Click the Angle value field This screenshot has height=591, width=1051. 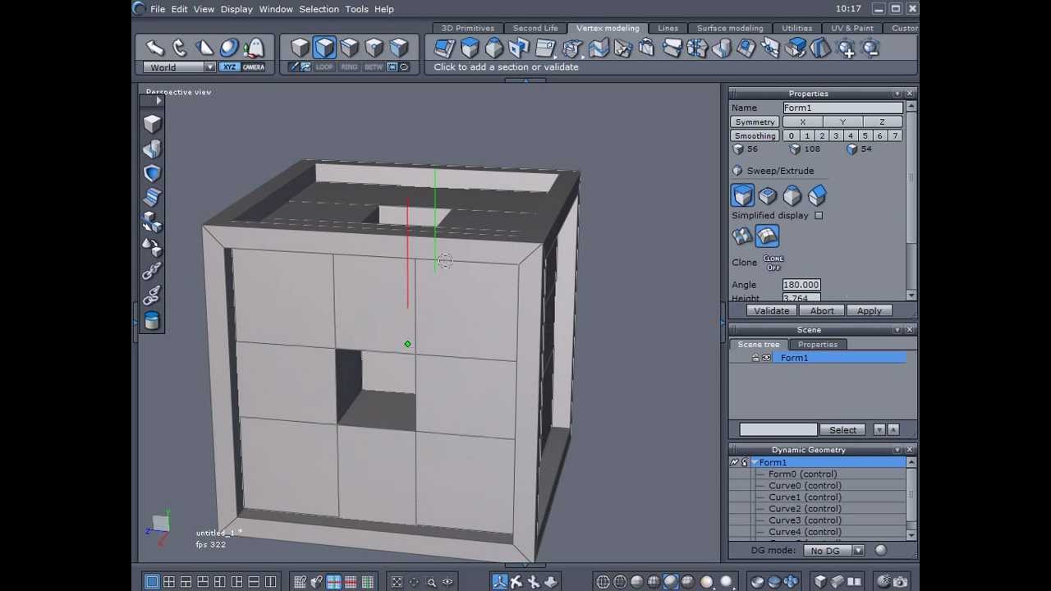point(801,285)
